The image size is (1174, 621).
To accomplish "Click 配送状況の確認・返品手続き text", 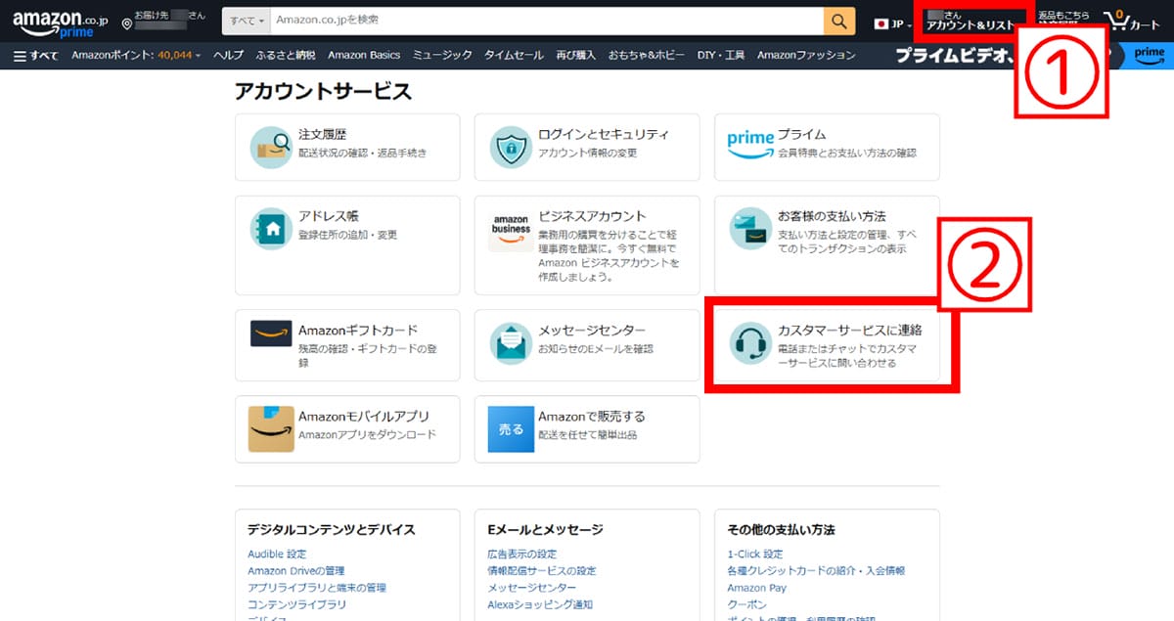I will pyautogui.click(x=362, y=154).
